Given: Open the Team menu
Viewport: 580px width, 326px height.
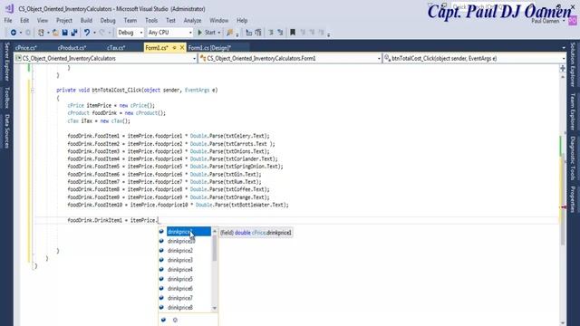Looking at the screenshot, I should coord(130,21).
